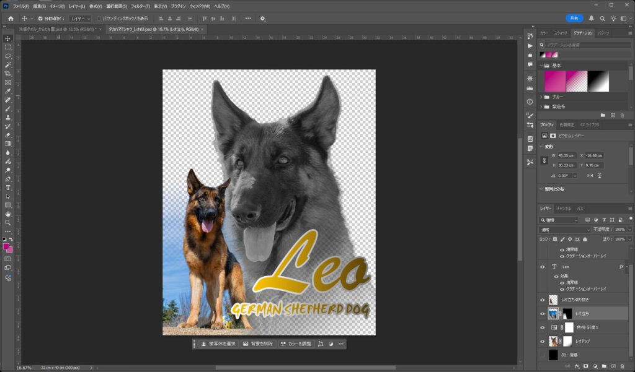Click the width W input field
Image resolution: width=635 pixels, height=372 pixels.
point(571,156)
